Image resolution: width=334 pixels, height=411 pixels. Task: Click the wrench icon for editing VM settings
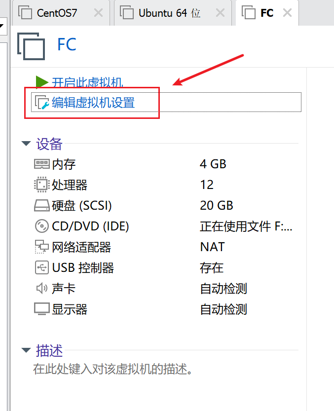coord(42,103)
